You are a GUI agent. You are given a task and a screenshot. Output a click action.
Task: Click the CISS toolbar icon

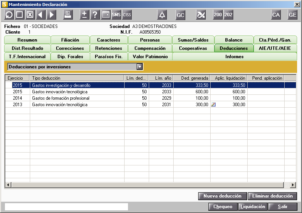pos(127,15)
